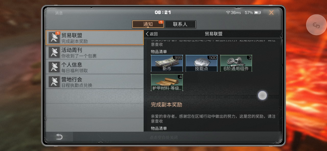This screenshot has width=327, height=151.
Task: Open the 营地行会 exchange message
Action: click(95, 82)
